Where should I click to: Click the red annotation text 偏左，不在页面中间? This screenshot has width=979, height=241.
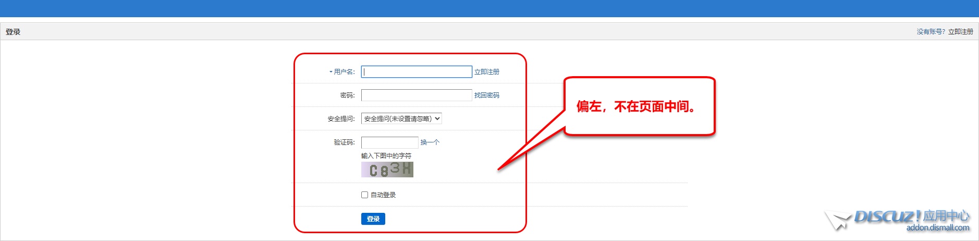(637, 106)
